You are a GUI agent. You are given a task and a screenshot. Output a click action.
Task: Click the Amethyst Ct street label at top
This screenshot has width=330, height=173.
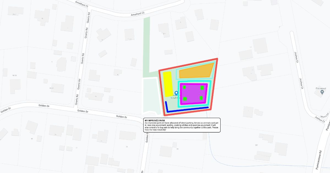pyautogui.click(x=137, y=13)
